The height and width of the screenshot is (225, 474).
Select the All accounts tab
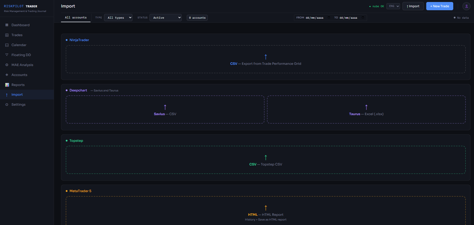click(x=76, y=18)
